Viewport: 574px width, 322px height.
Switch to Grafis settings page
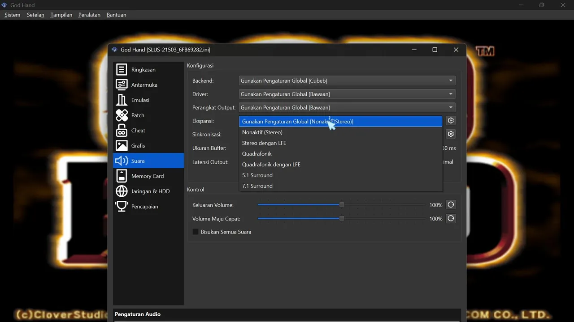(x=148, y=146)
